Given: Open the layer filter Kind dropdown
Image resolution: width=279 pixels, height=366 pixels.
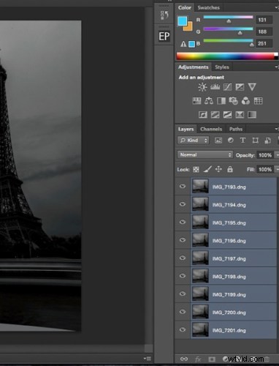Looking at the screenshot, I should 194,141.
